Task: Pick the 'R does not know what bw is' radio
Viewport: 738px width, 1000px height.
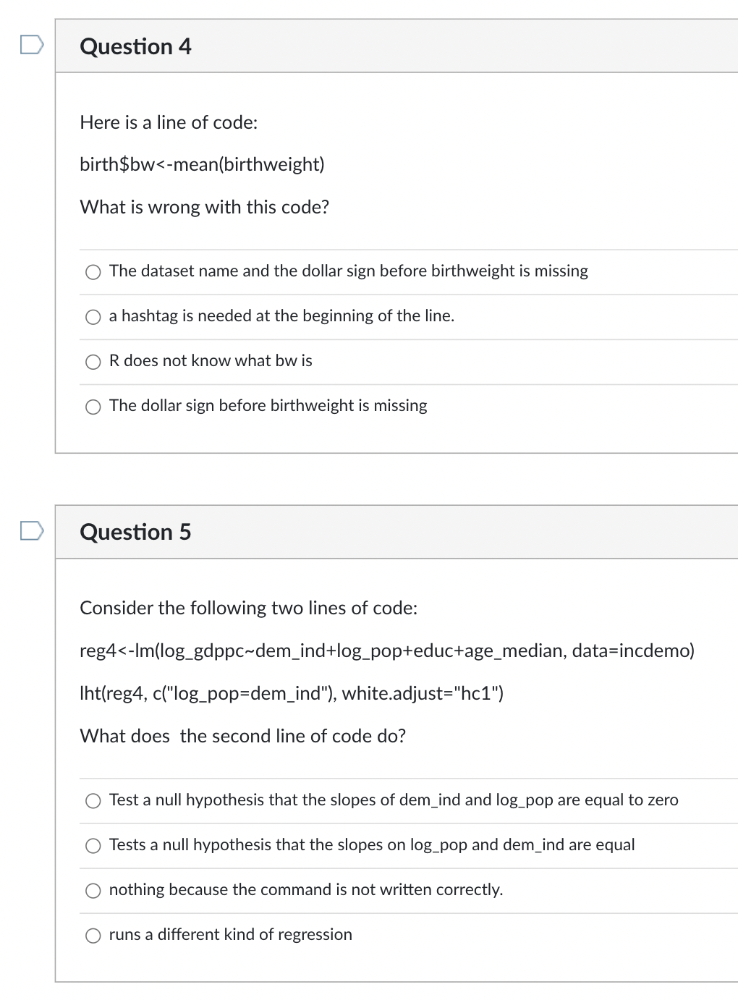Action: tap(93, 362)
